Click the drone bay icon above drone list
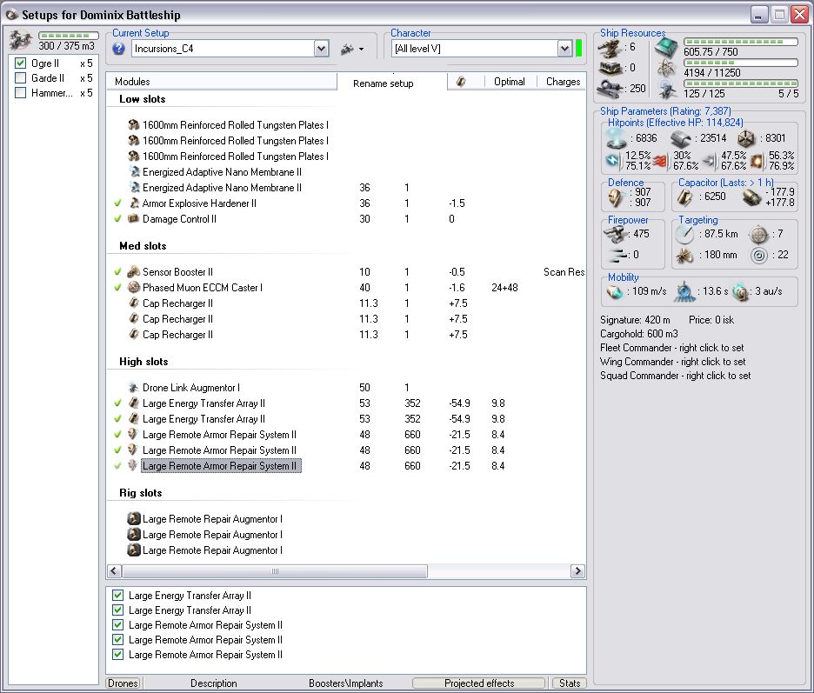The height and width of the screenshot is (693, 814). [x=21, y=41]
